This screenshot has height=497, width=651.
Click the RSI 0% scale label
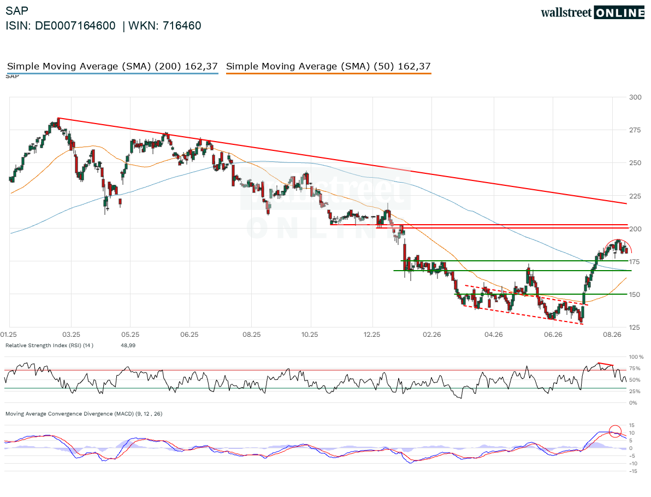[633, 403]
